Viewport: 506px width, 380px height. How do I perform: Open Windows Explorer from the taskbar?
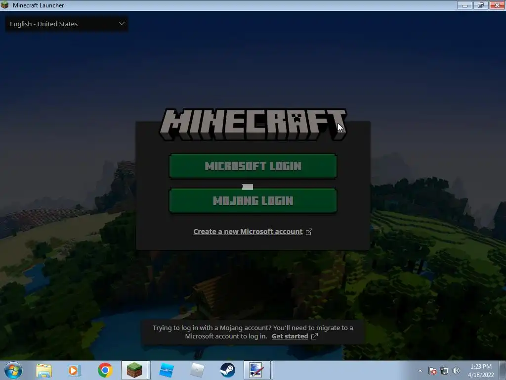[x=44, y=370]
